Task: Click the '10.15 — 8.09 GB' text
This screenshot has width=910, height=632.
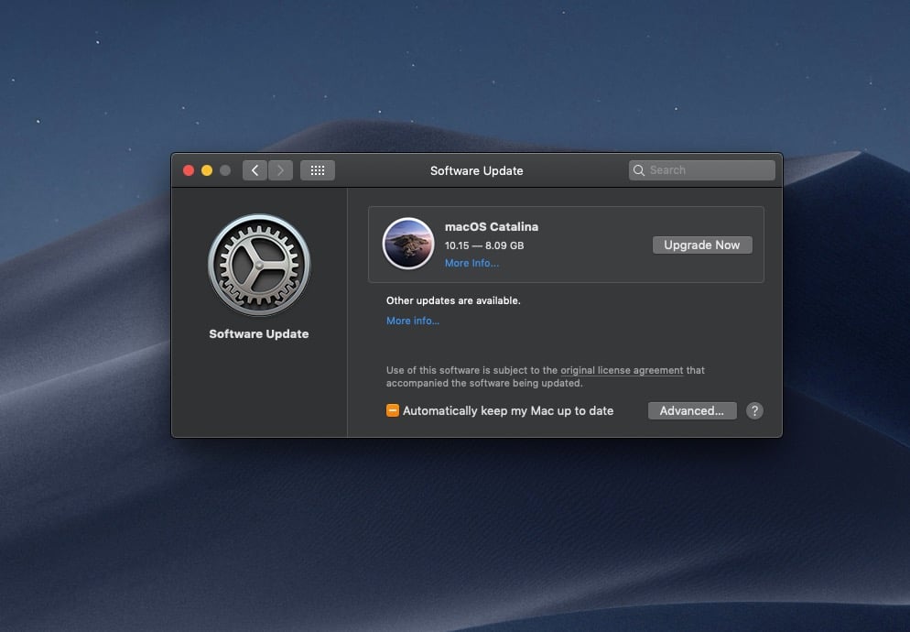Action: 484,245
